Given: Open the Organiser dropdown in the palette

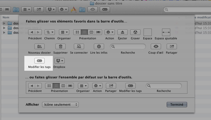Looking at the screenshot, I should (64, 32).
